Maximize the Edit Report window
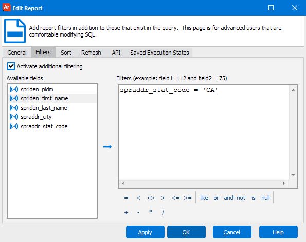306x242 pixels. tap(271, 8)
